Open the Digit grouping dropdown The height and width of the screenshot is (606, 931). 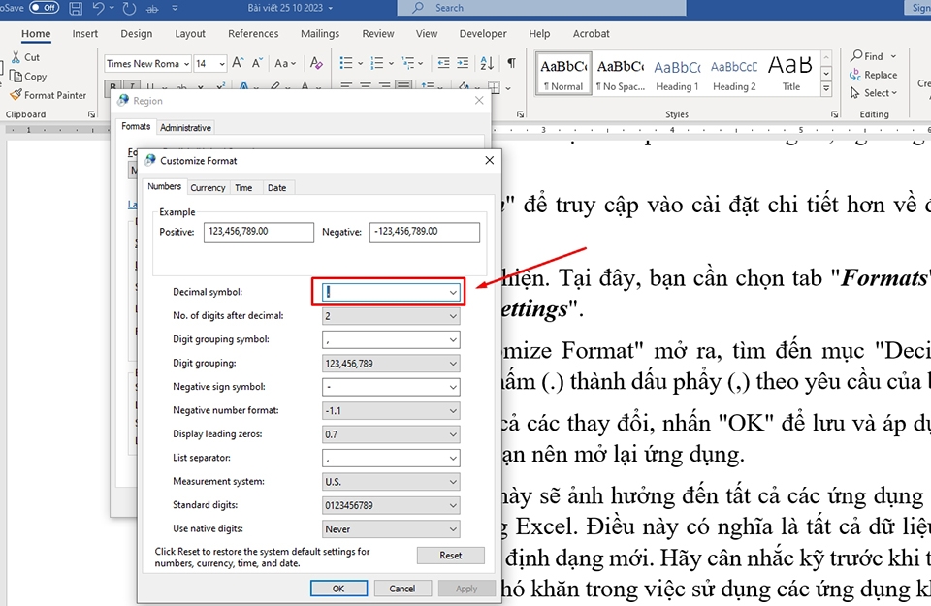point(391,364)
